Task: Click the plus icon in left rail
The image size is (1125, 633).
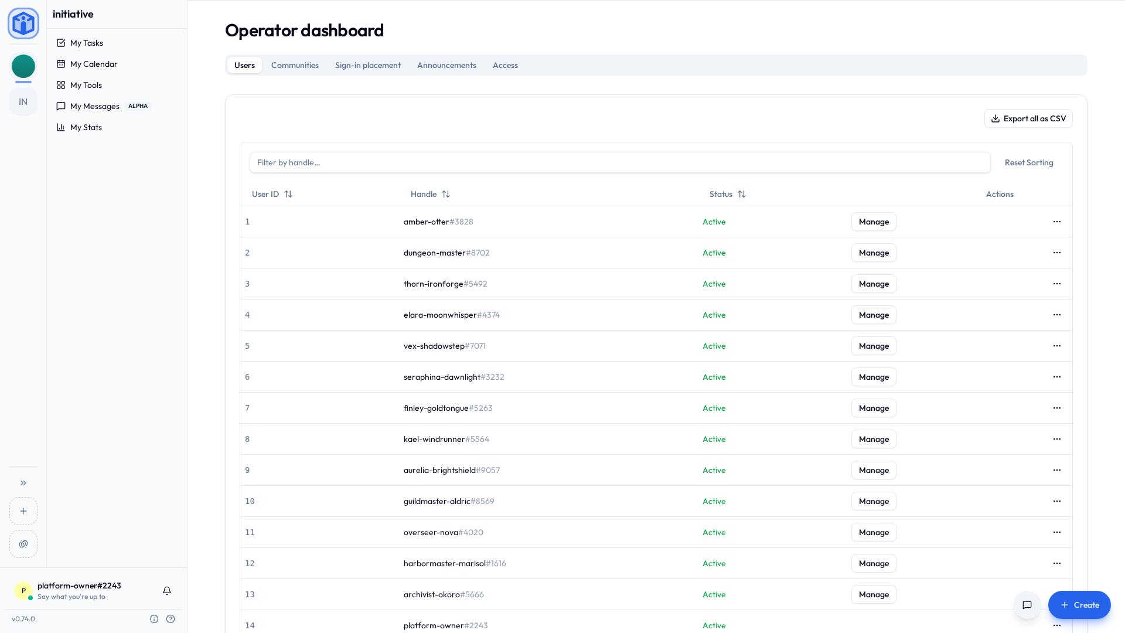Action: point(23,511)
